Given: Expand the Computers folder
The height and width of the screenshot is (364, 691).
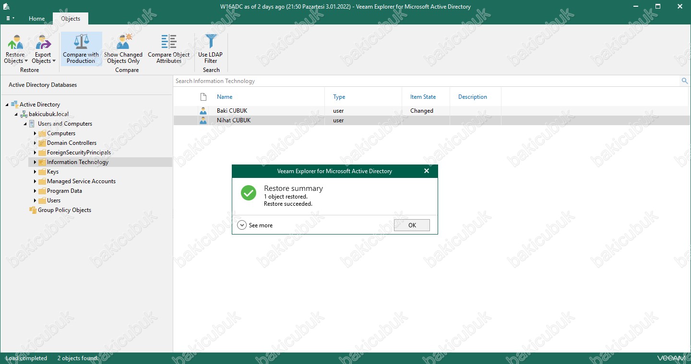Looking at the screenshot, I should click(x=35, y=133).
